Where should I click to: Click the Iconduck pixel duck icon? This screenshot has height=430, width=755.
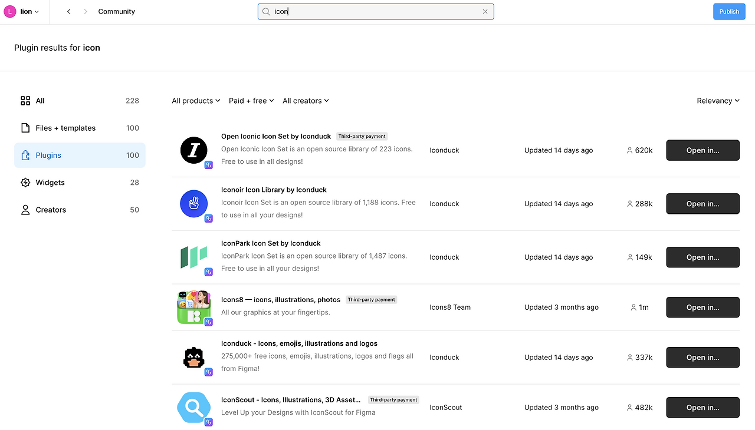click(x=194, y=358)
